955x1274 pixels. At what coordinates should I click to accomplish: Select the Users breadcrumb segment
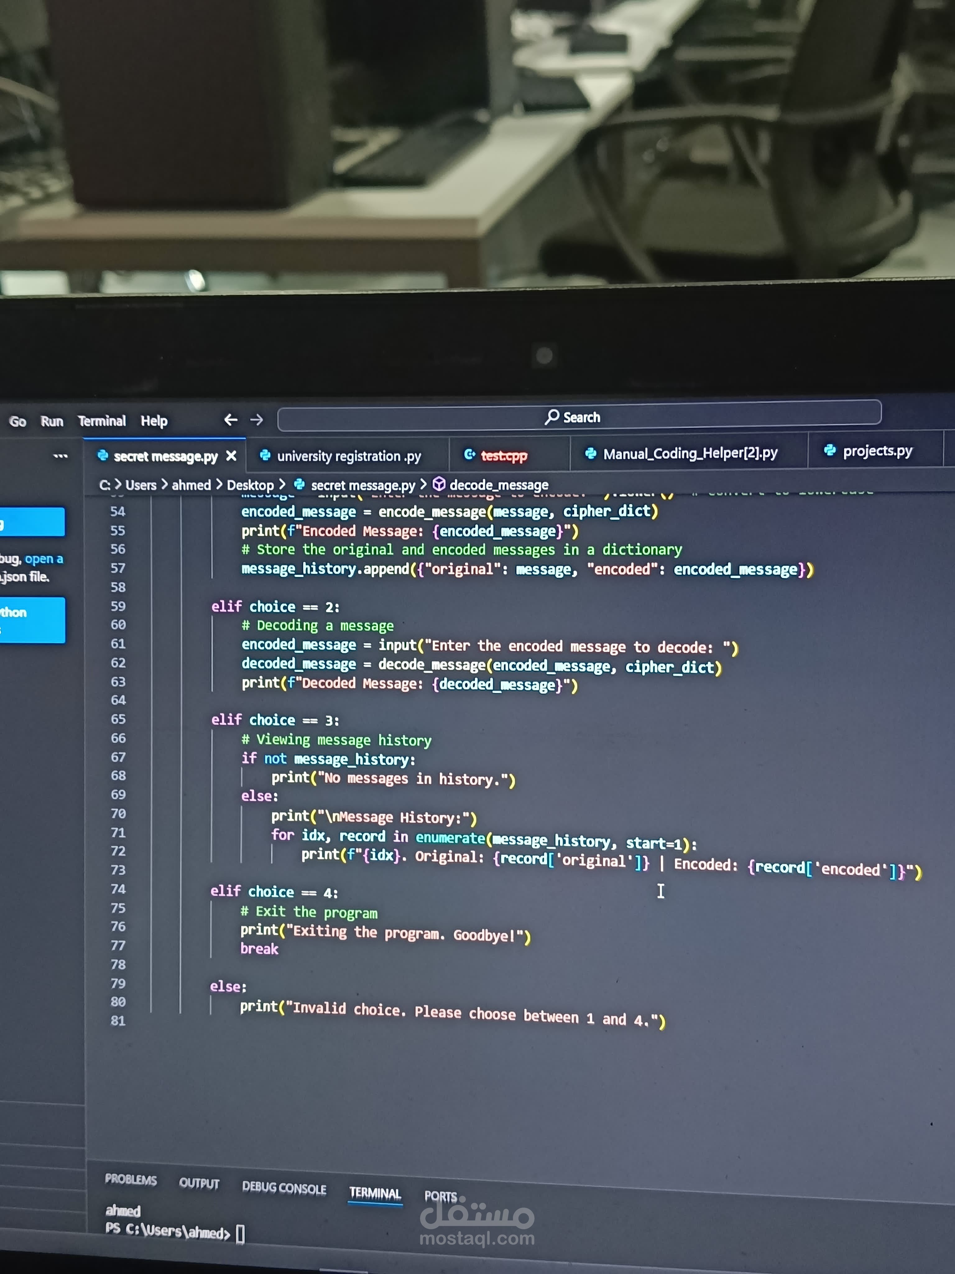coord(141,486)
